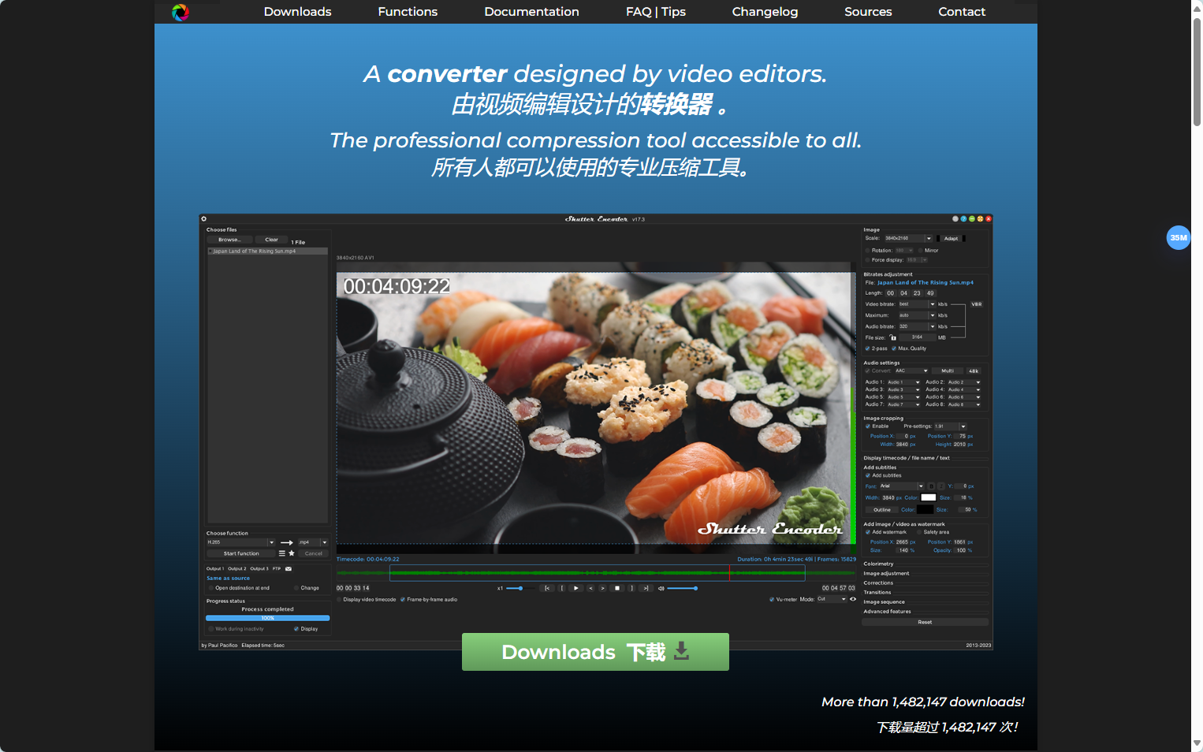Click the Shutter Encoder site logo
Screen dimensions: 1203x752
[181, 13]
